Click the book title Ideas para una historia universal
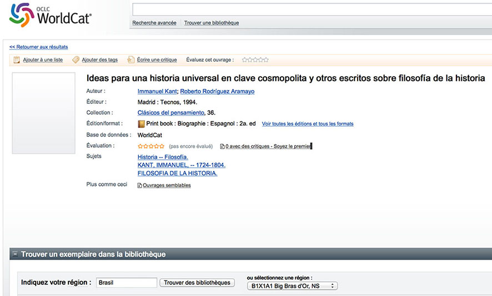This screenshot has width=492, height=296. click(x=285, y=78)
